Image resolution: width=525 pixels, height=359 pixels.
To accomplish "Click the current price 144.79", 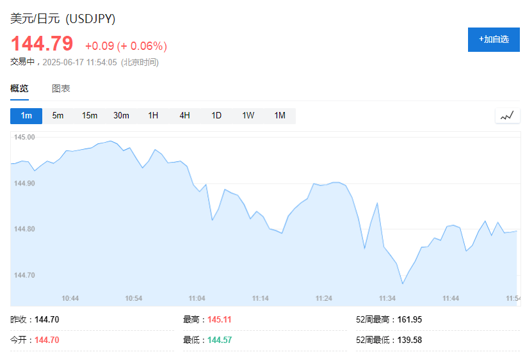I will [x=42, y=44].
